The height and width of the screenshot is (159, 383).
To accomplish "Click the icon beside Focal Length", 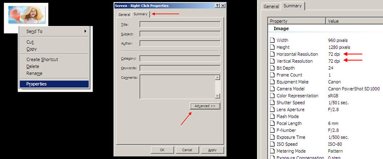I will pyautogui.click(x=272, y=124).
